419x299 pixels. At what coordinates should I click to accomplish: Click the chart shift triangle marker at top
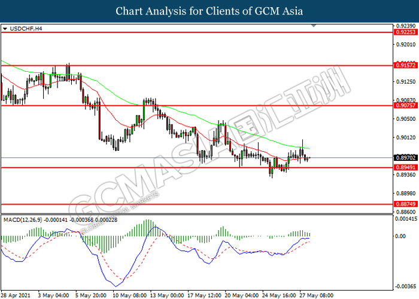point(314,26)
